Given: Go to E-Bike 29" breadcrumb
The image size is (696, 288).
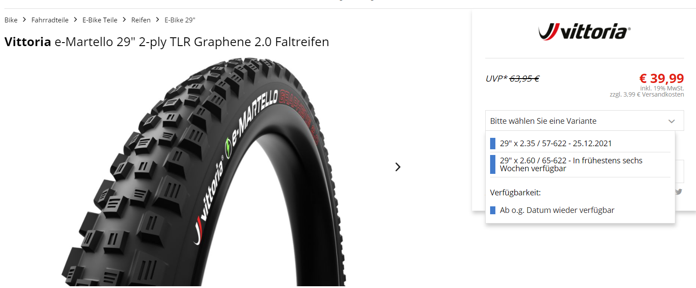Looking at the screenshot, I should click(x=180, y=20).
